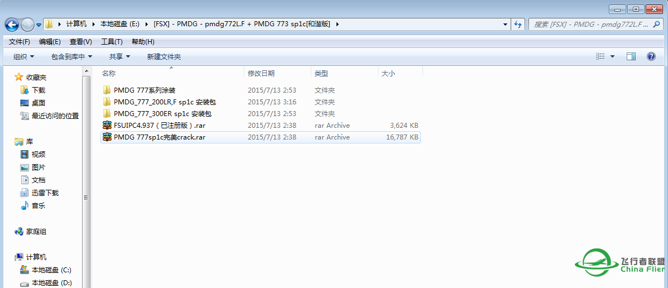The width and height of the screenshot is (668, 288).
Task: Select the PMDG 777系列涂装 folder icon
Action: click(x=107, y=90)
